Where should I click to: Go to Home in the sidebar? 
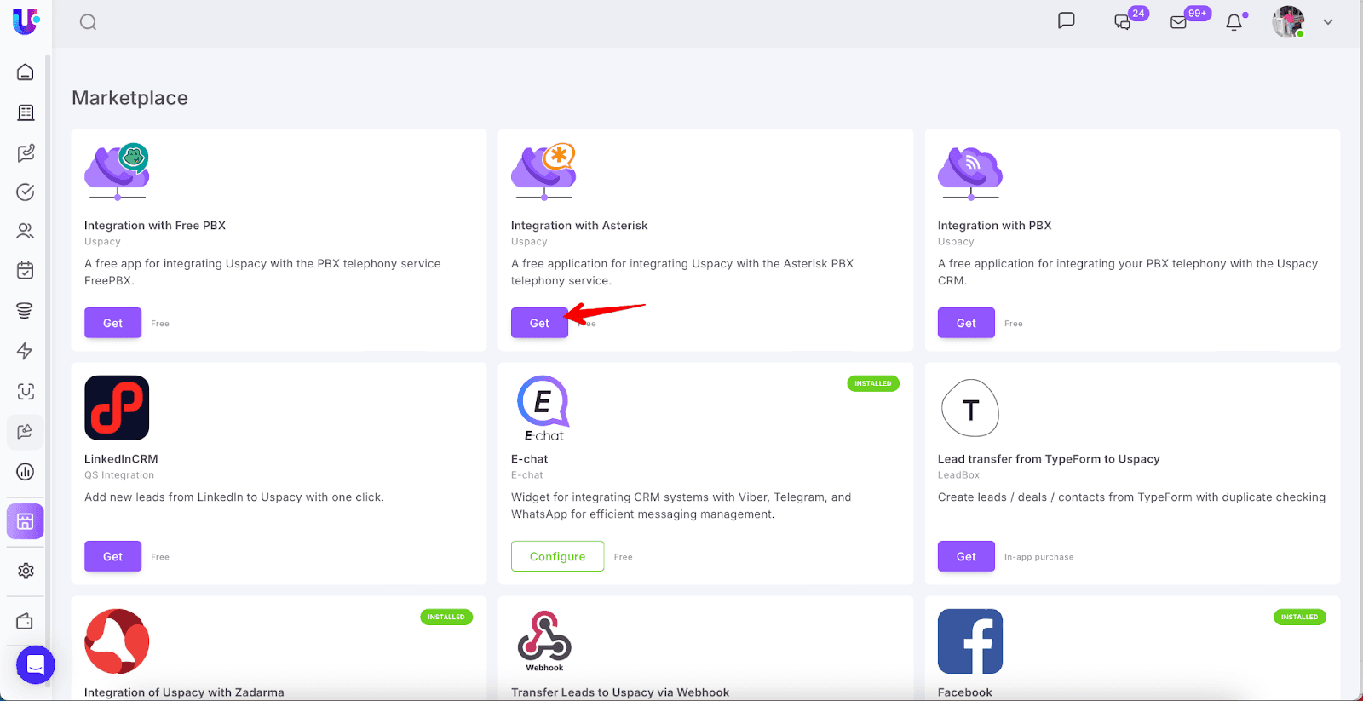pyautogui.click(x=26, y=72)
